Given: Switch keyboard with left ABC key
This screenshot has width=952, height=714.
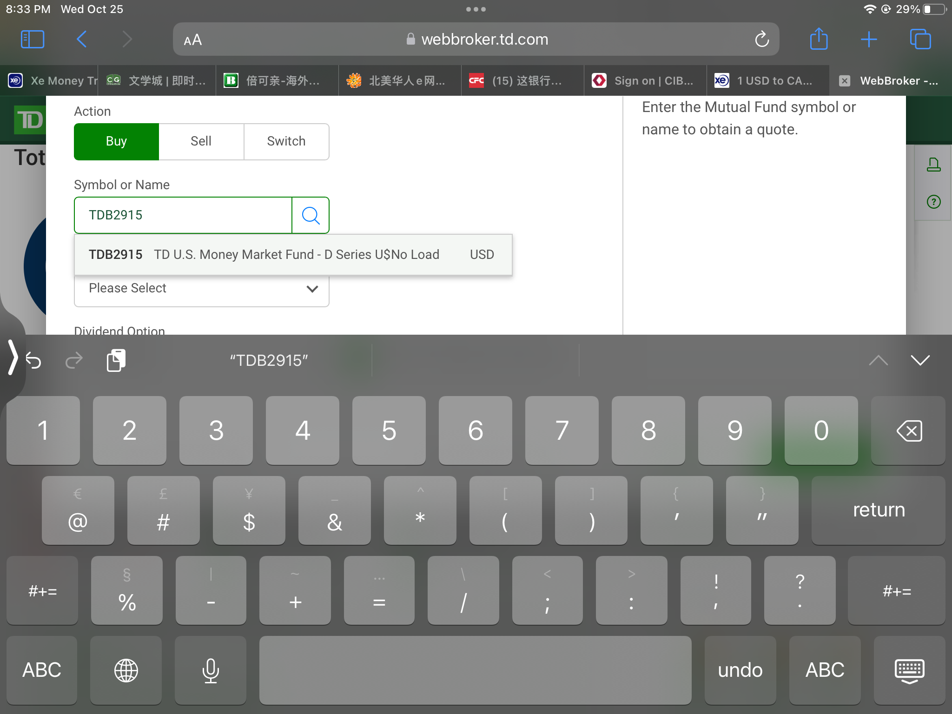Looking at the screenshot, I should click(x=42, y=670).
